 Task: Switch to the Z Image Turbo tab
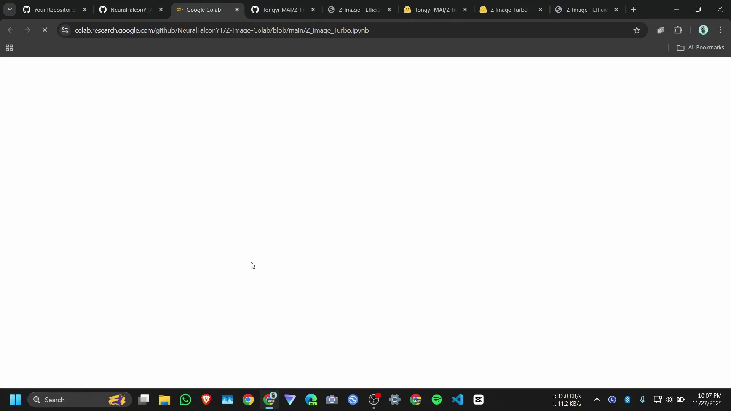(x=508, y=10)
